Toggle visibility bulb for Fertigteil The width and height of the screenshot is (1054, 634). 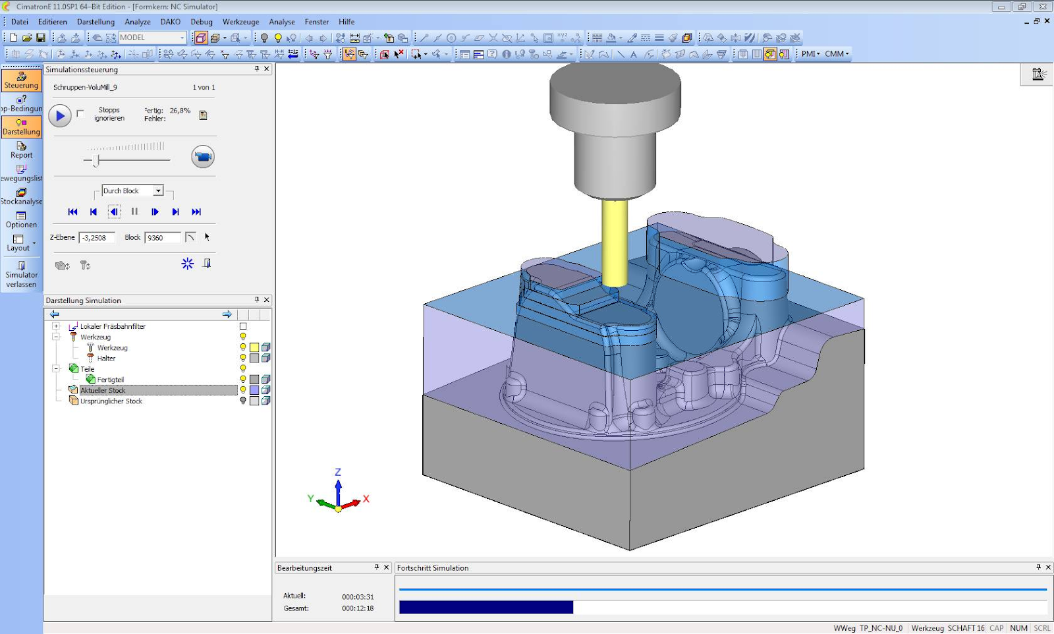click(x=243, y=380)
